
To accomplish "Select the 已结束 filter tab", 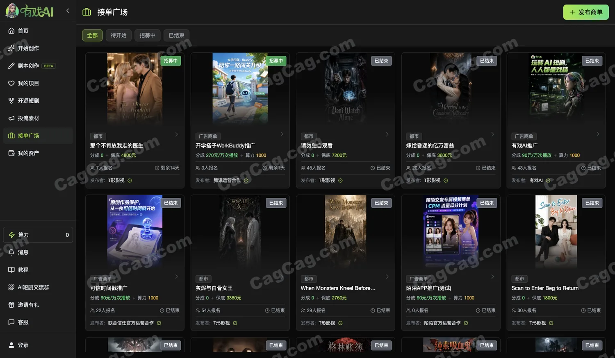I will pos(176,35).
